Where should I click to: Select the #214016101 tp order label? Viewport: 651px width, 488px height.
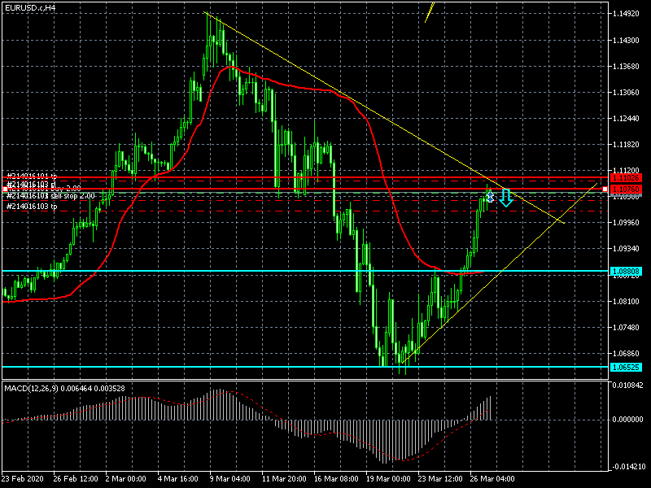(x=32, y=176)
